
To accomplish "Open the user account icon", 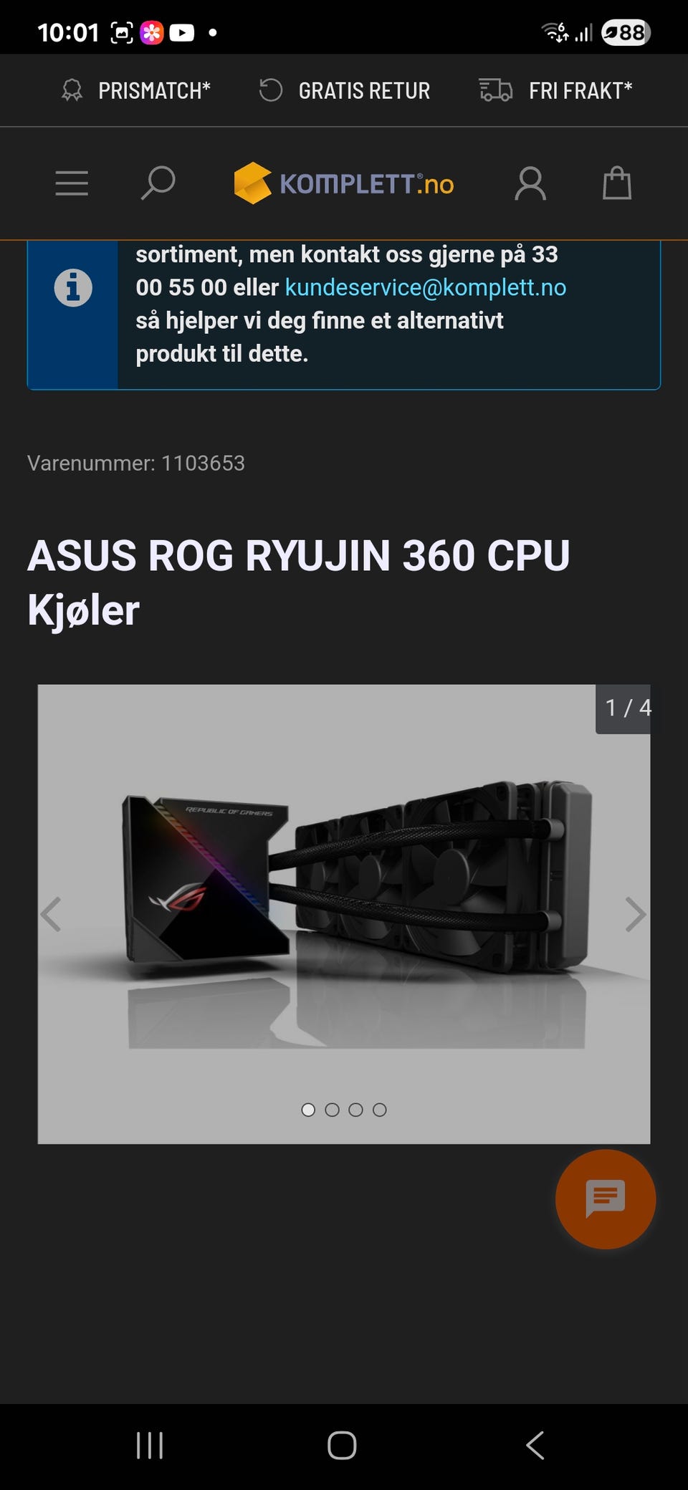I will 530,183.
